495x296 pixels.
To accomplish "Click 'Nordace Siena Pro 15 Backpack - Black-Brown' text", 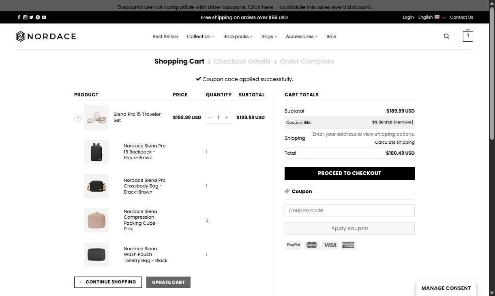I will tap(145, 152).
